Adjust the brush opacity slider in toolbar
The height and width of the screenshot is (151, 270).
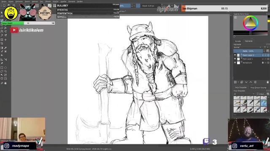(125, 6)
